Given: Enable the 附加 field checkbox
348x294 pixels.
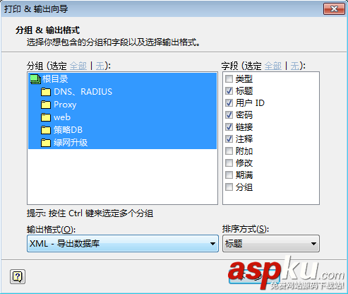Looking at the screenshot, I should [229, 151].
